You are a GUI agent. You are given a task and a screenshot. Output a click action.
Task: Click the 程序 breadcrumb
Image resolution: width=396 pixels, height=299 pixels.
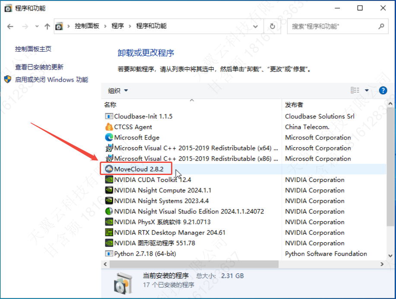[118, 26]
